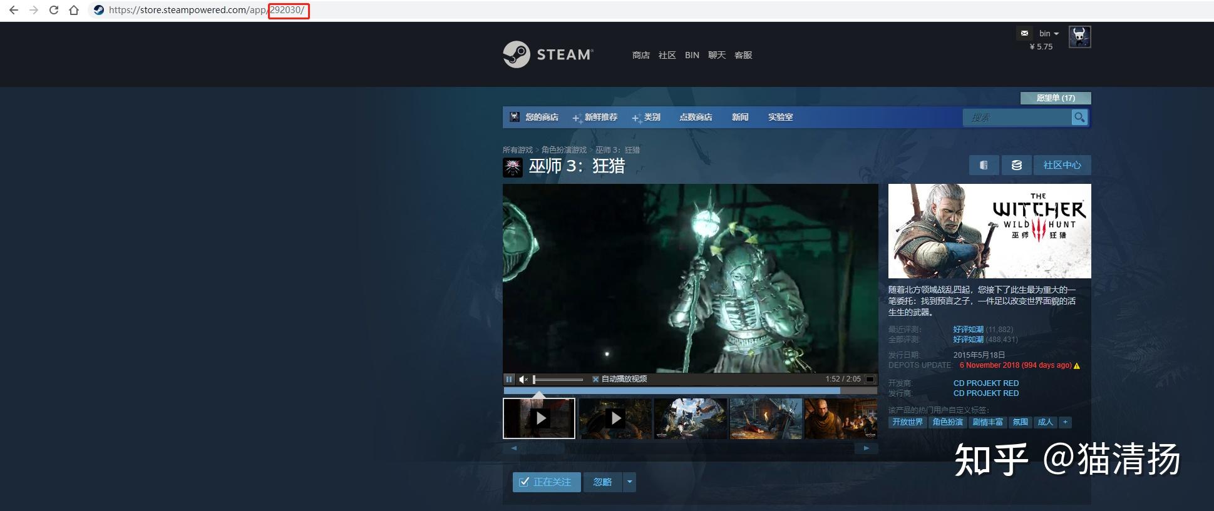Click the store 搜索 search field
The height and width of the screenshot is (511, 1214).
coord(1017,118)
